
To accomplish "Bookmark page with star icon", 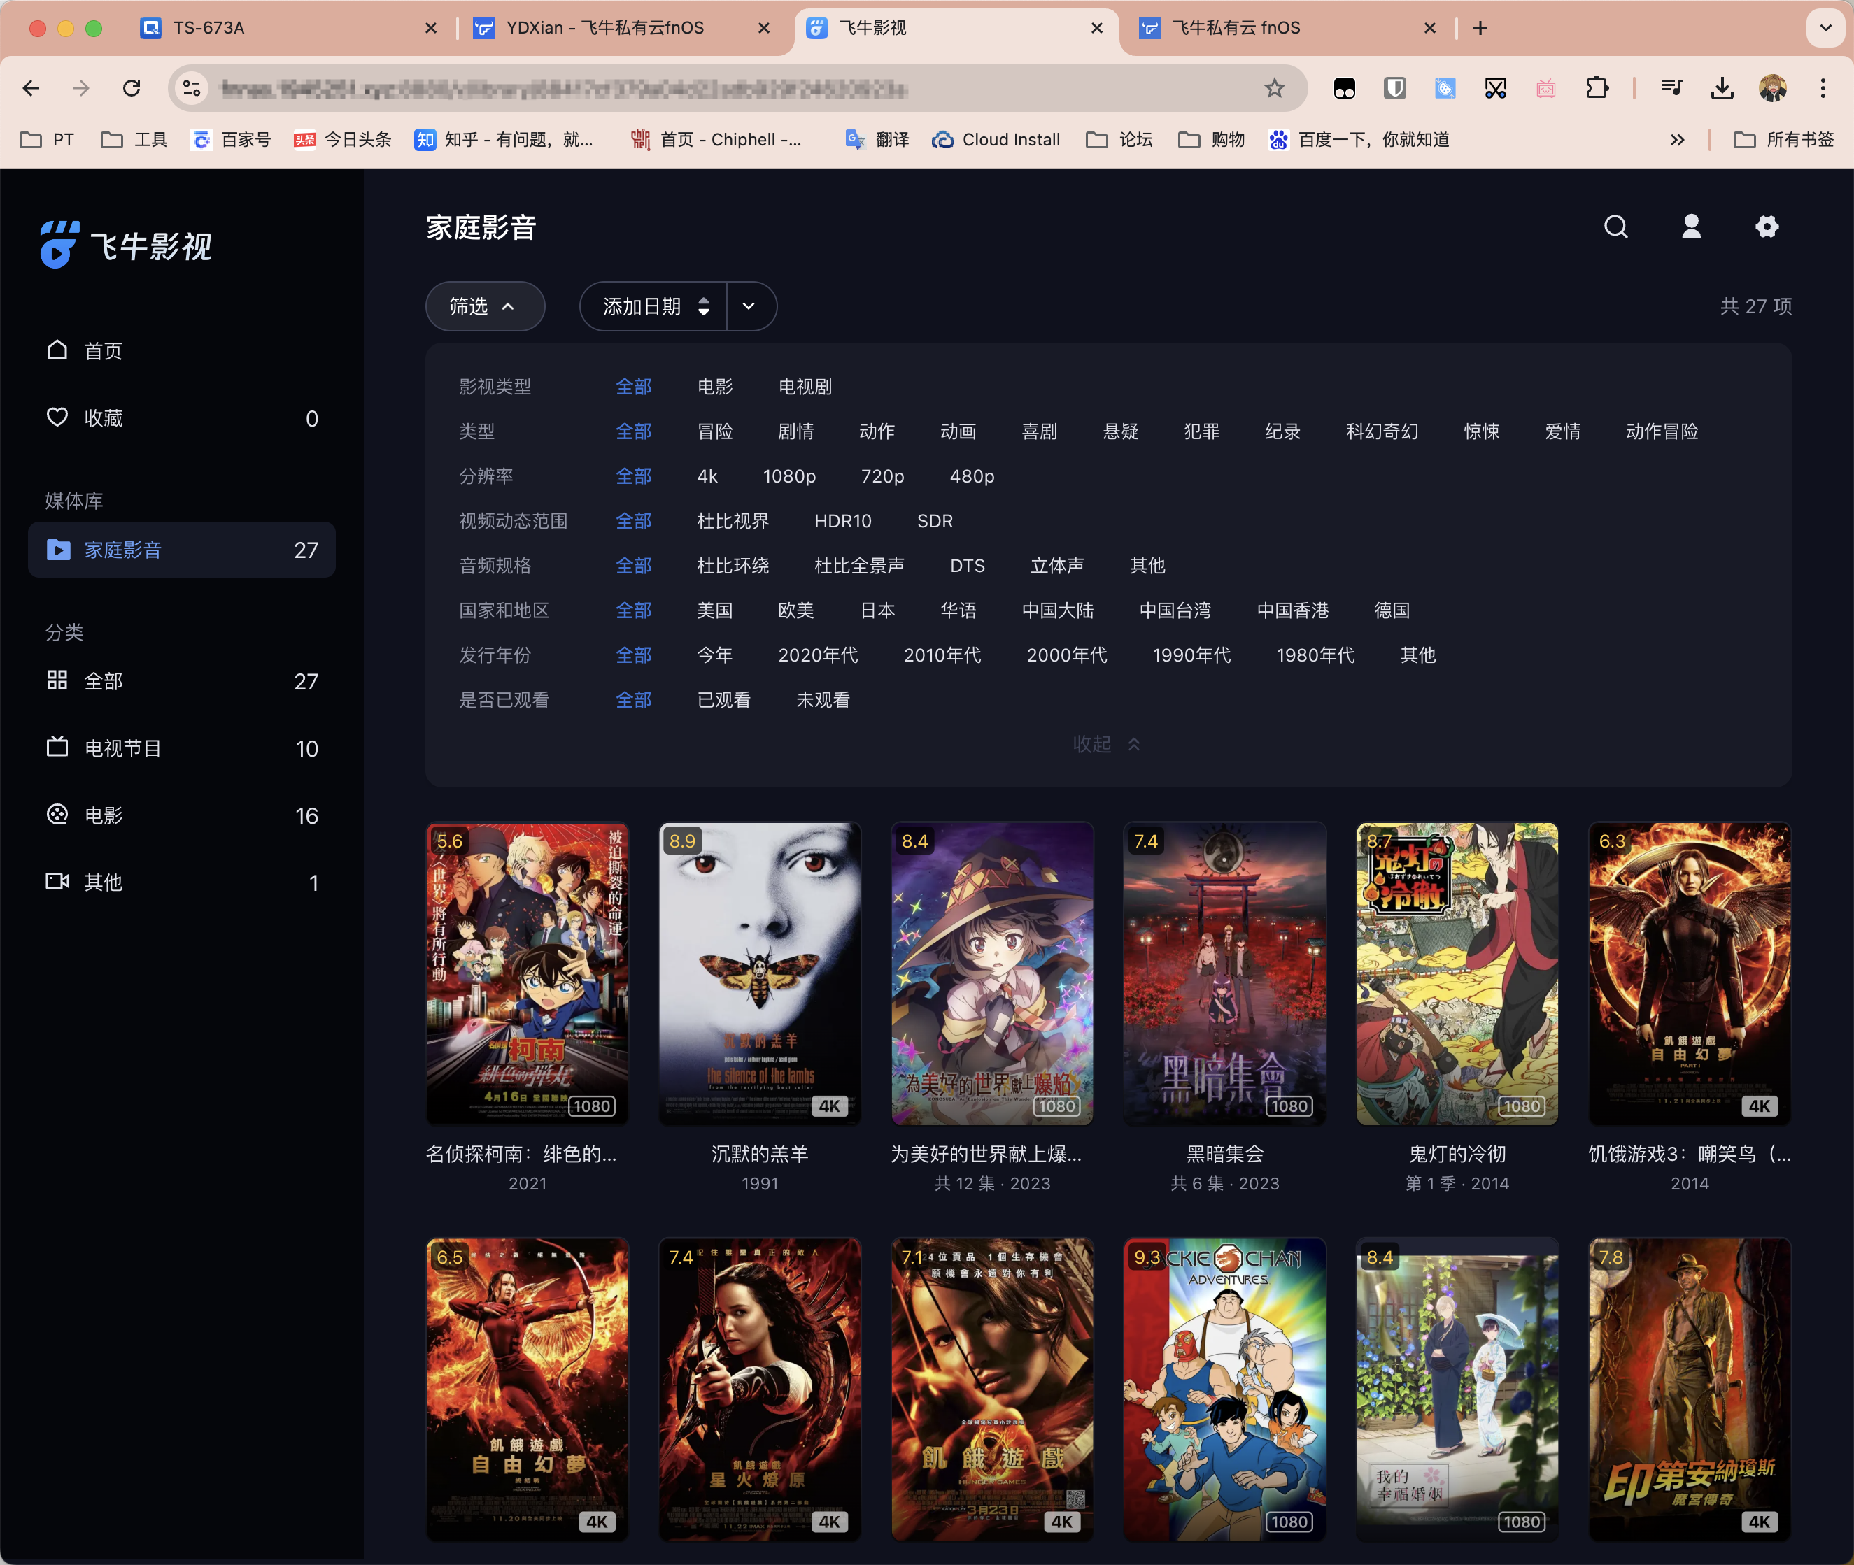I will [1273, 88].
